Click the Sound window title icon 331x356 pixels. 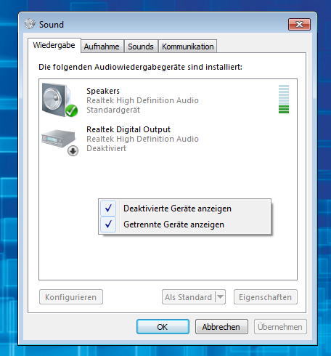point(30,24)
